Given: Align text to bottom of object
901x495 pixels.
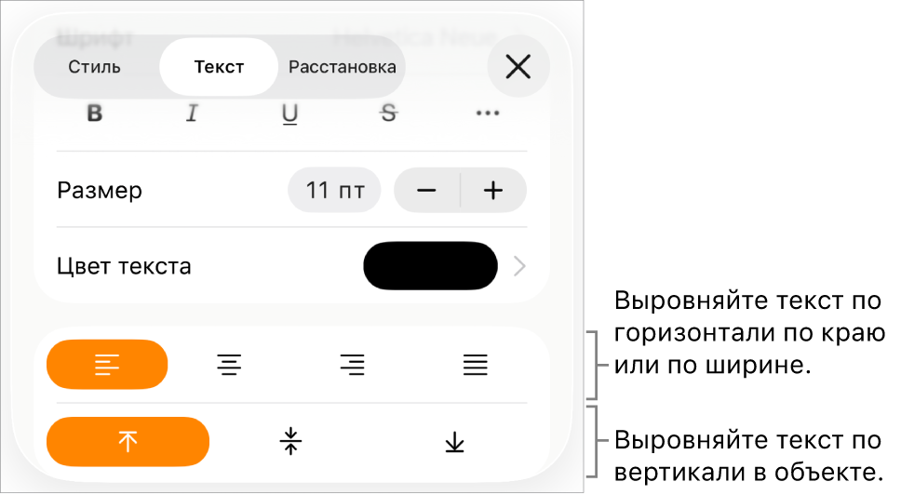Looking at the screenshot, I should tap(454, 442).
